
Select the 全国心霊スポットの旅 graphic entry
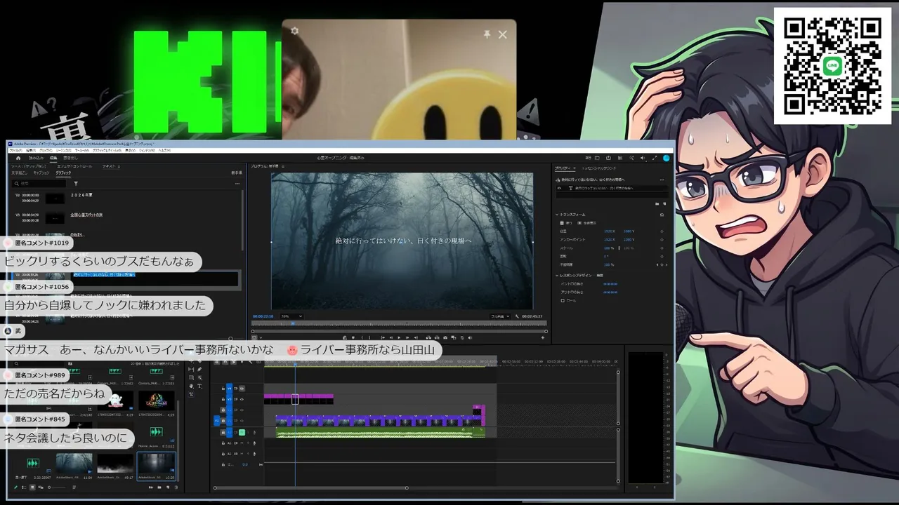pos(86,215)
